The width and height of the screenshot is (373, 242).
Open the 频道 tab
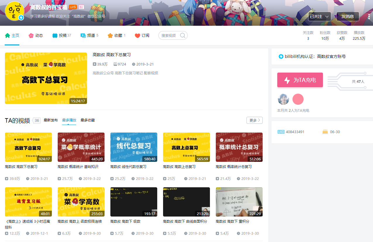point(89,35)
